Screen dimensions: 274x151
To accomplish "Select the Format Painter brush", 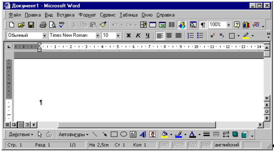I will [103, 25].
